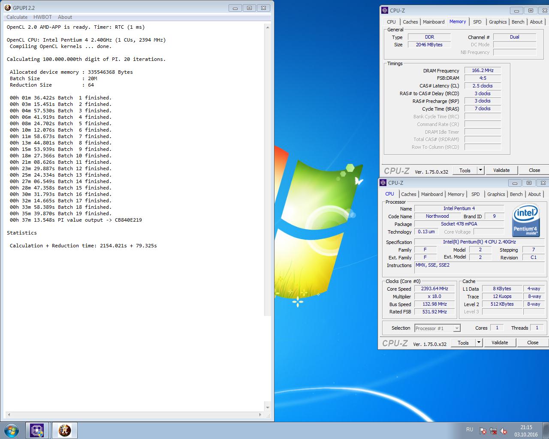Minimize the GPUPI window
549x439 pixels.
pyautogui.click(x=235, y=8)
